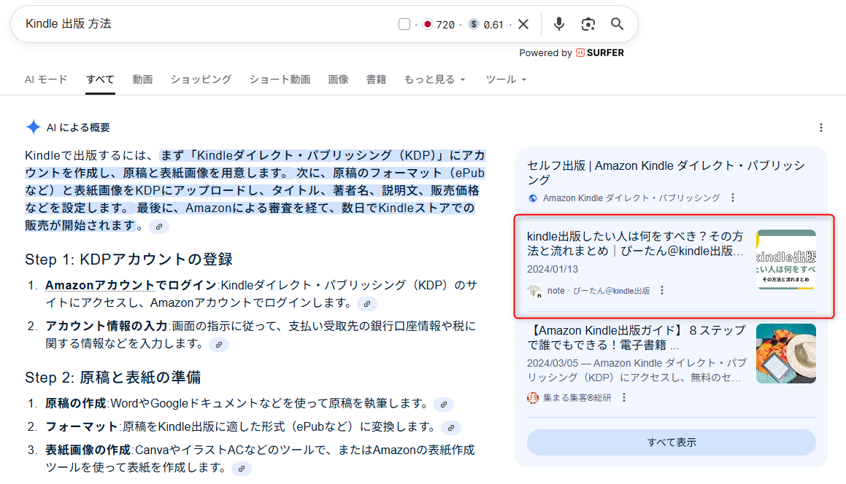This screenshot has height=484, width=846.
Task: Switch to the AI モード tab
Action: 46,79
